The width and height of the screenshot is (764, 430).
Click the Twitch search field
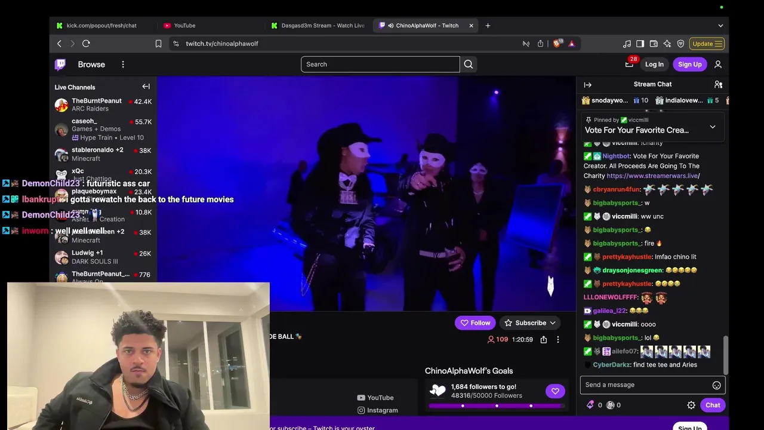pyautogui.click(x=380, y=64)
